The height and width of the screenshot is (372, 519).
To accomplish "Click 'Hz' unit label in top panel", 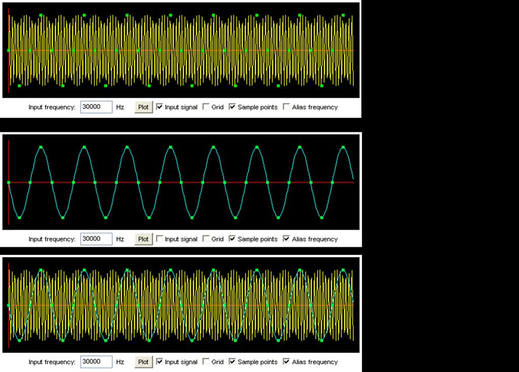I will pyautogui.click(x=120, y=107).
